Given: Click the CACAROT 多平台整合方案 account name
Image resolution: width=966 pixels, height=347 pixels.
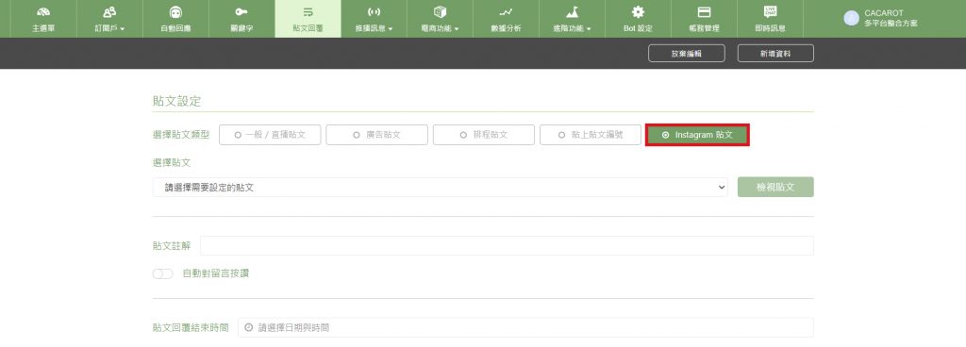Looking at the screenshot, I should pos(891,18).
